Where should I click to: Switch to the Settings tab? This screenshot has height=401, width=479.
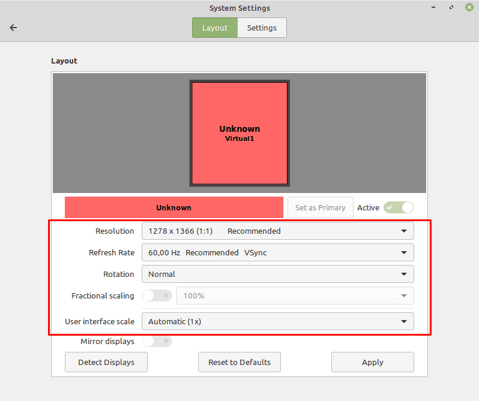[262, 28]
